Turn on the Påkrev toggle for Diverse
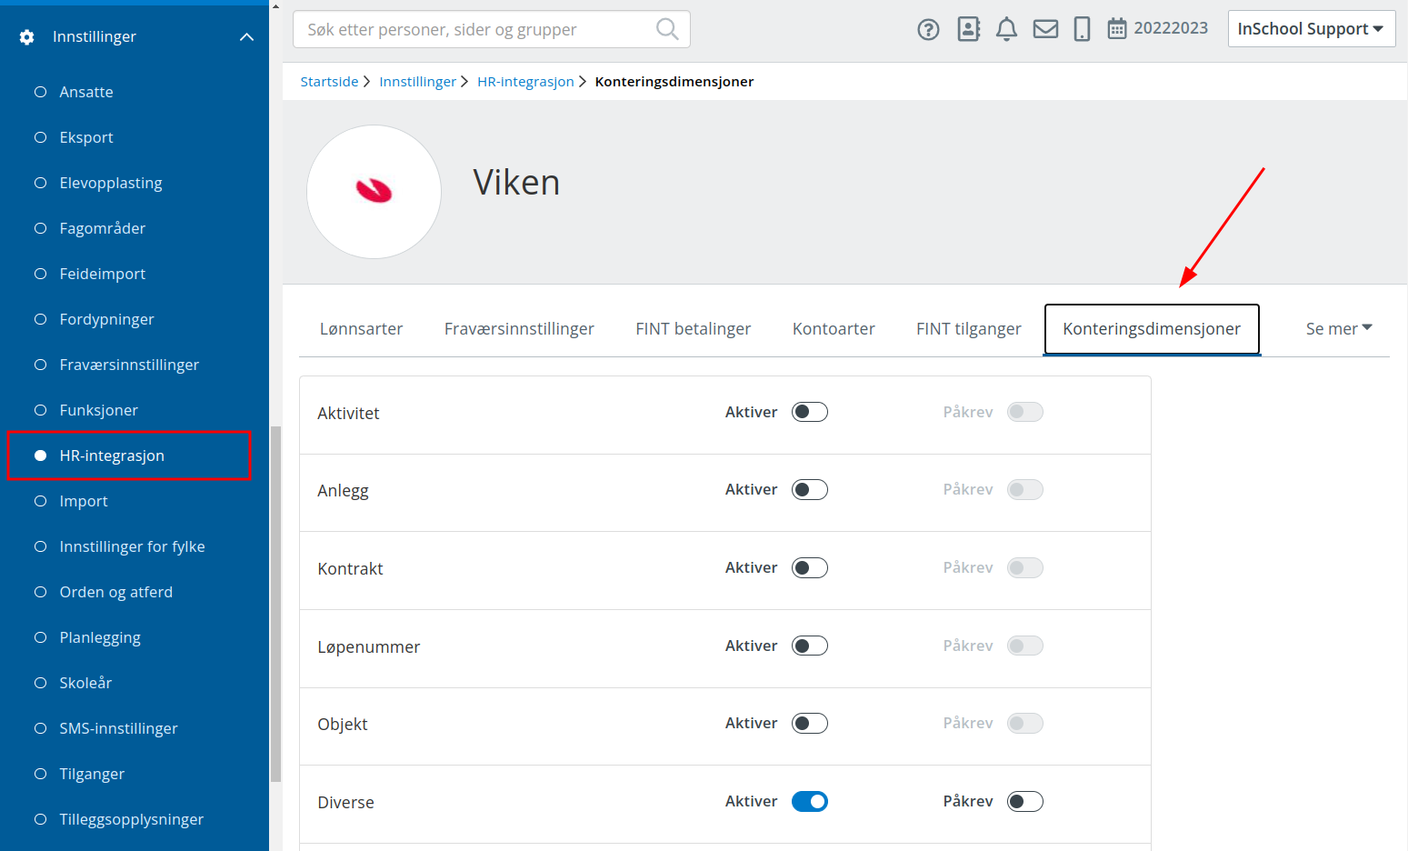 point(1025,801)
